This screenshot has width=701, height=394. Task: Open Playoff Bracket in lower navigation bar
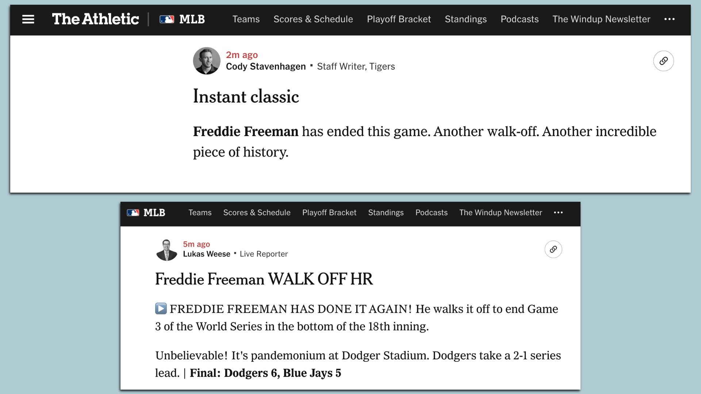(329, 213)
